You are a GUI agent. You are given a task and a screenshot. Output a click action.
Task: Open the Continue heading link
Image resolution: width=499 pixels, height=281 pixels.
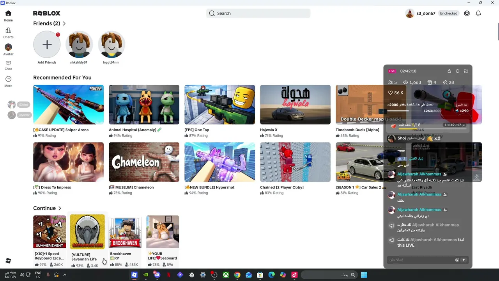click(x=44, y=208)
